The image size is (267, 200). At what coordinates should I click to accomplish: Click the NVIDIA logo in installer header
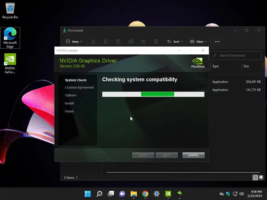pyautogui.click(x=198, y=63)
